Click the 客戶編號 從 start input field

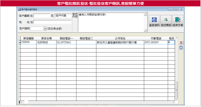point(42,16)
